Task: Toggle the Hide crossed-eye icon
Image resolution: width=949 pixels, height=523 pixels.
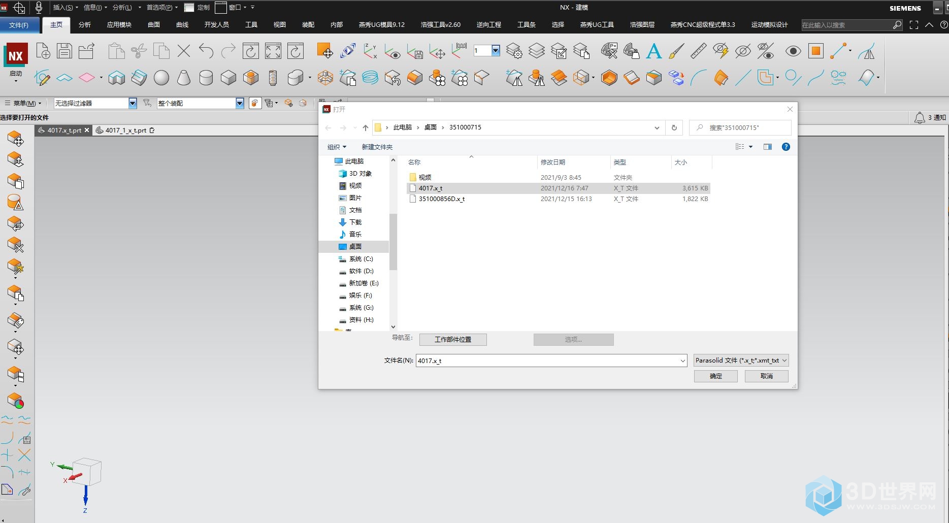Action: pos(743,51)
